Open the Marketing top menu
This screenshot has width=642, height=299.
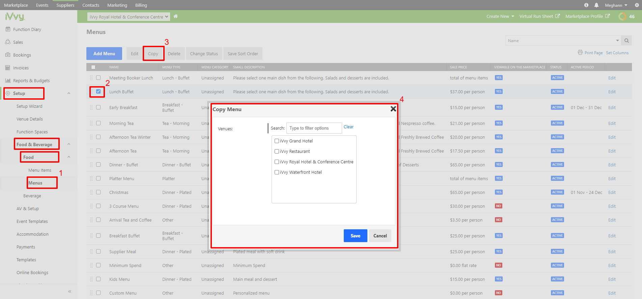117,5
